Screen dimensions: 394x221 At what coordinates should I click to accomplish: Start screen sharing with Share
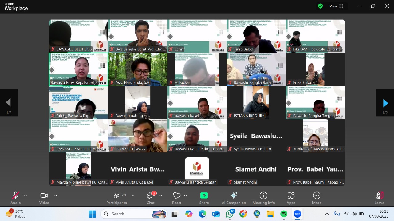click(x=204, y=198)
